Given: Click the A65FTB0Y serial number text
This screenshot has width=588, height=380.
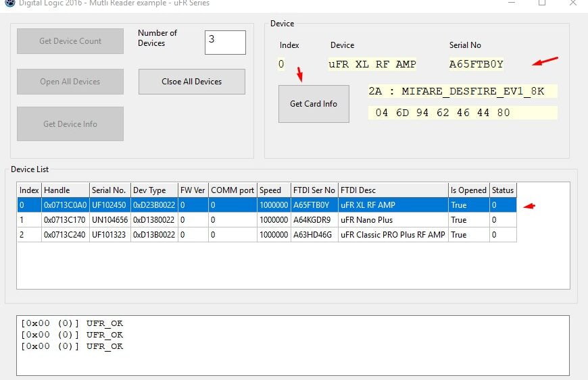Looking at the screenshot, I should (x=476, y=64).
